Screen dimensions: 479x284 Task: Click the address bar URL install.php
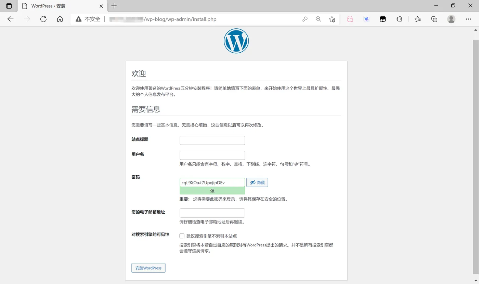181,19
